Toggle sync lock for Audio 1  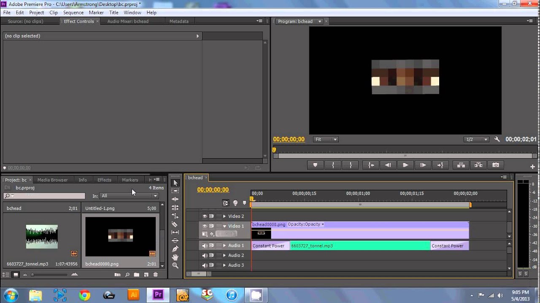point(211,246)
